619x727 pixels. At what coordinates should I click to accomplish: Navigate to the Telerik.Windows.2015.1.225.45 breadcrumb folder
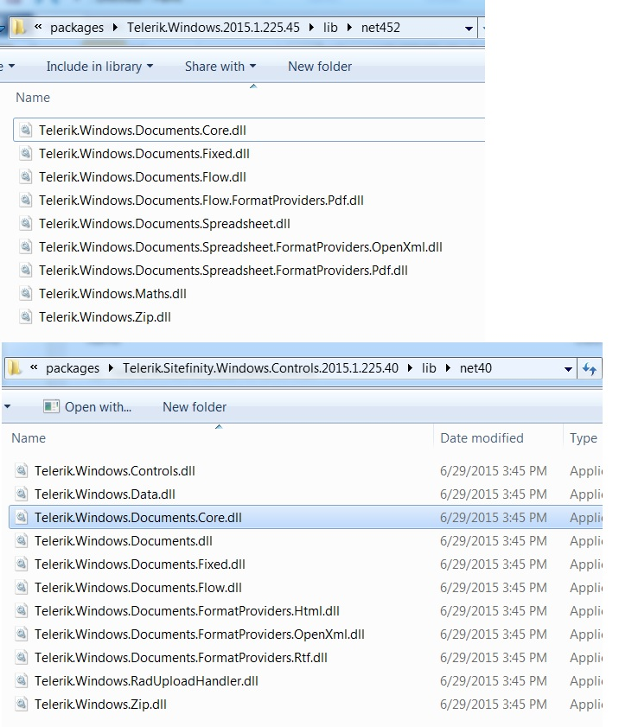[213, 28]
